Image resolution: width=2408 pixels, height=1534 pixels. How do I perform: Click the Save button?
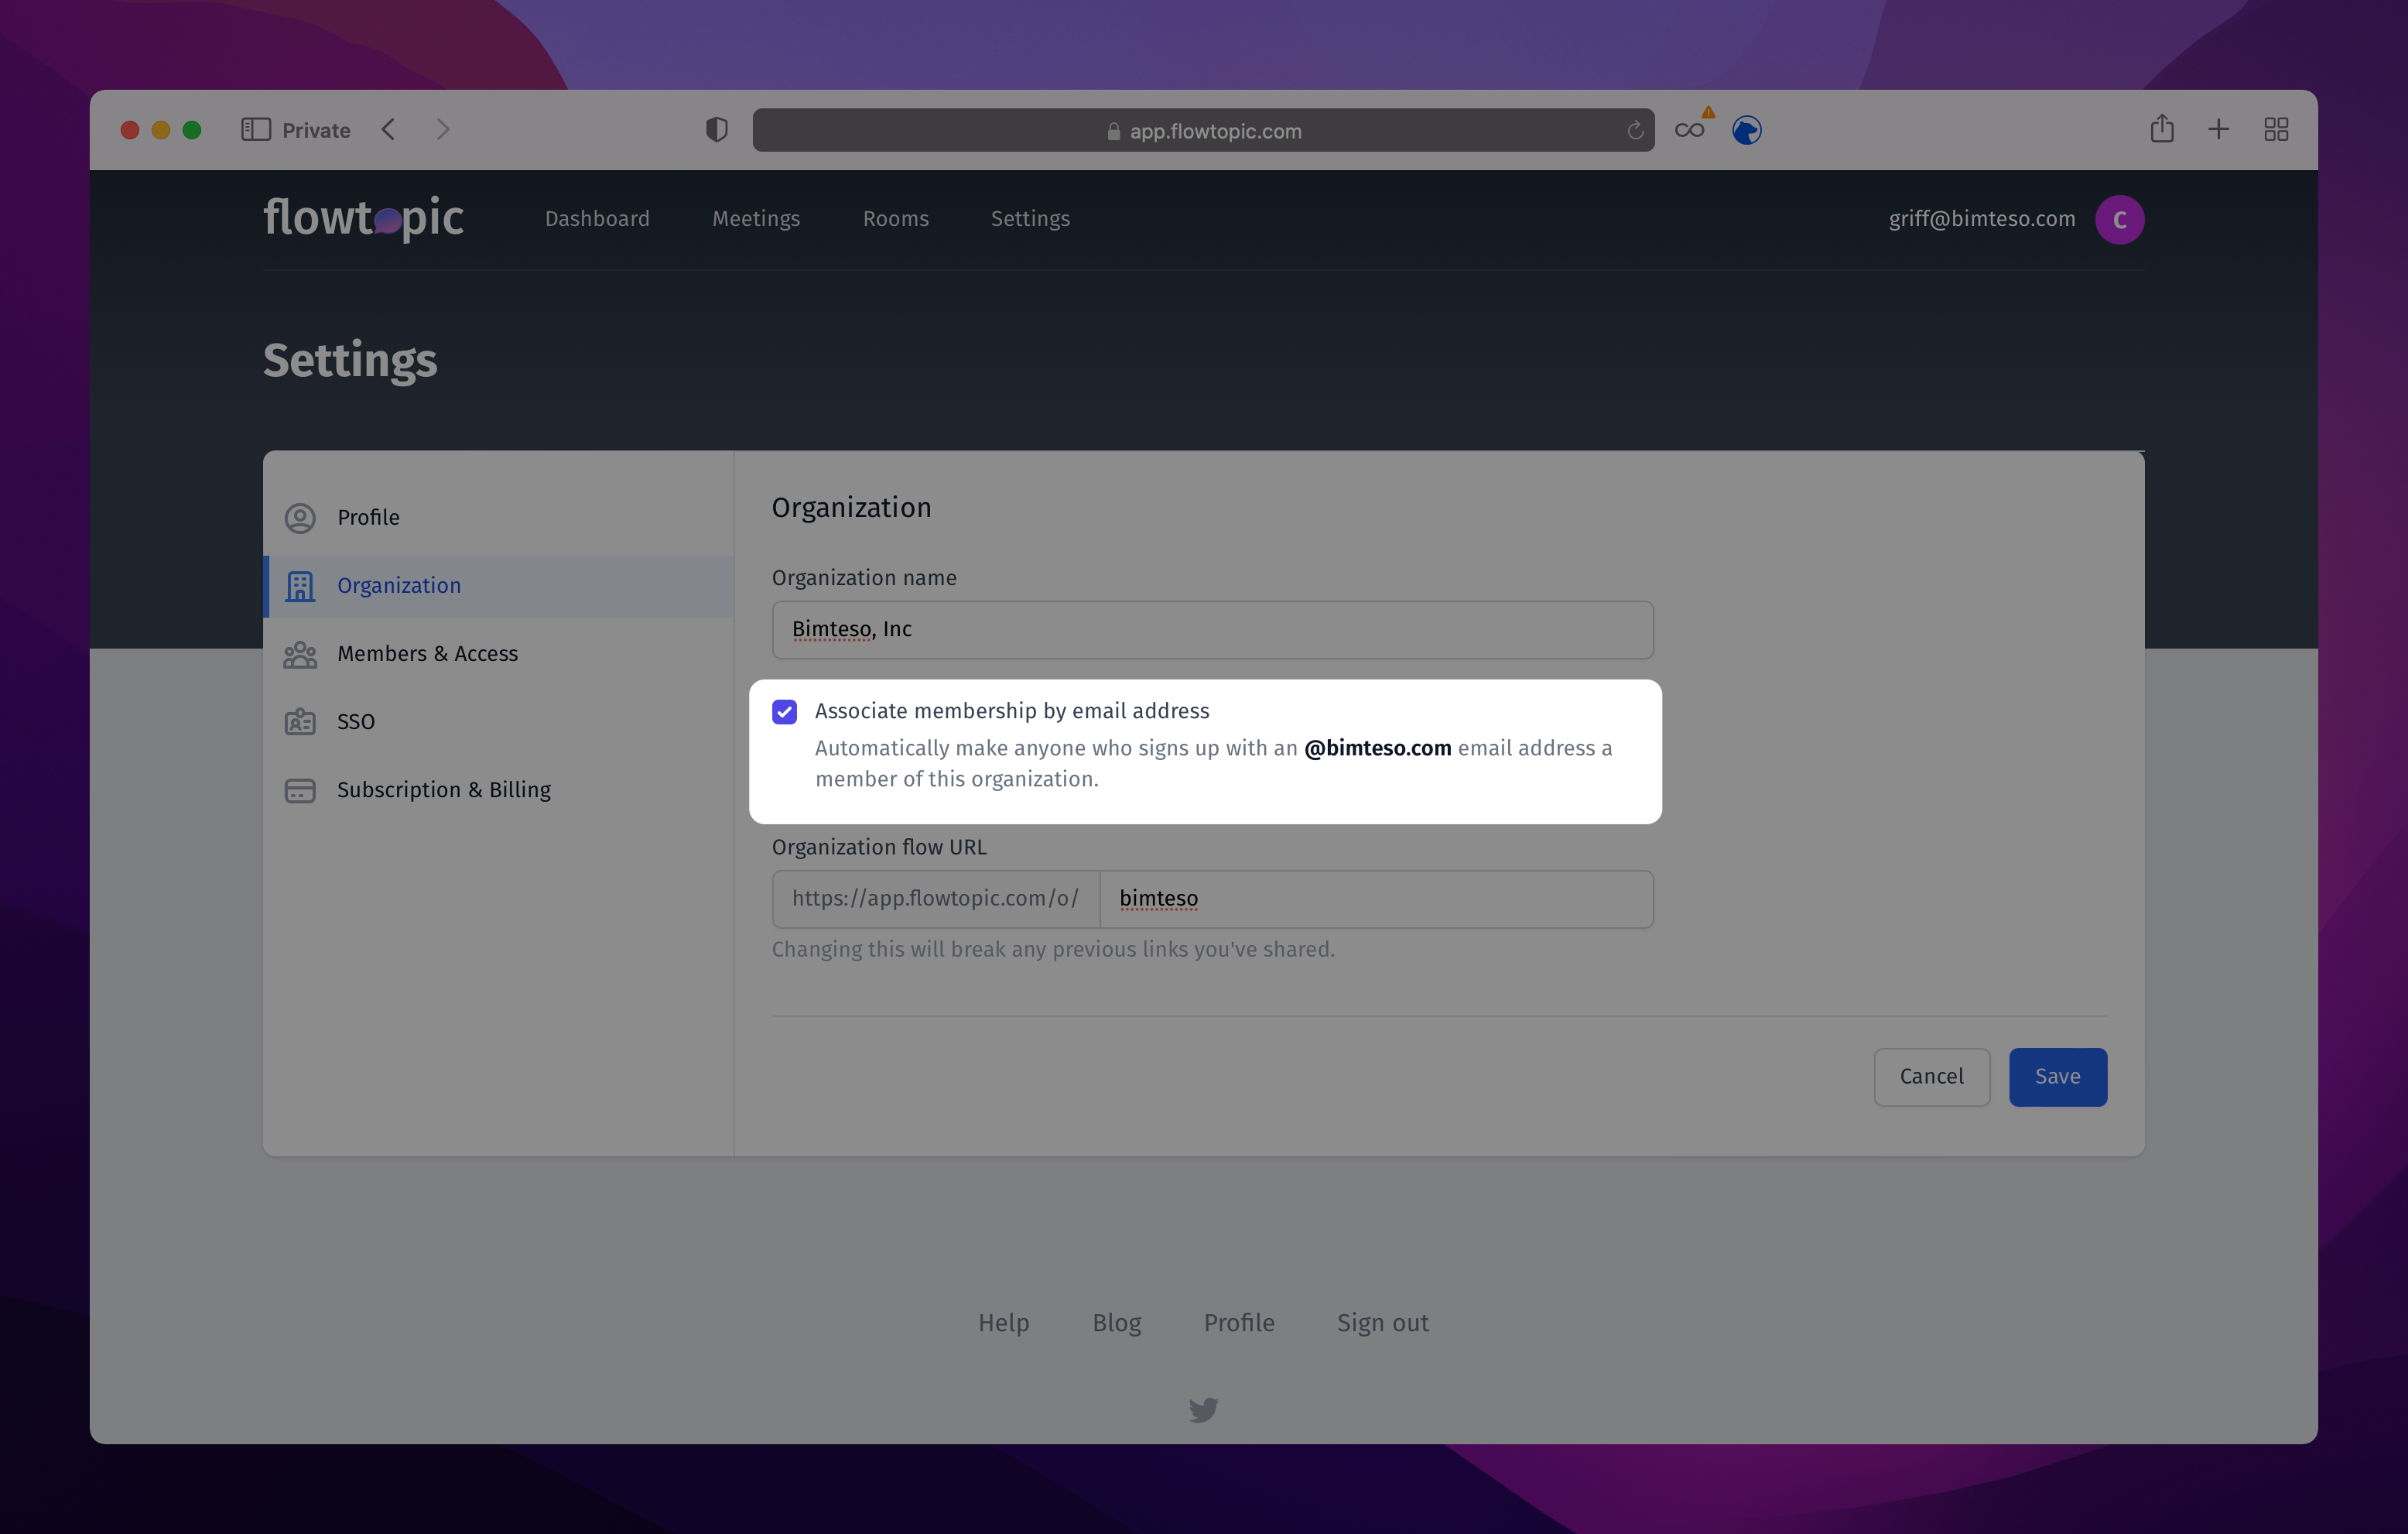click(2058, 1077)
